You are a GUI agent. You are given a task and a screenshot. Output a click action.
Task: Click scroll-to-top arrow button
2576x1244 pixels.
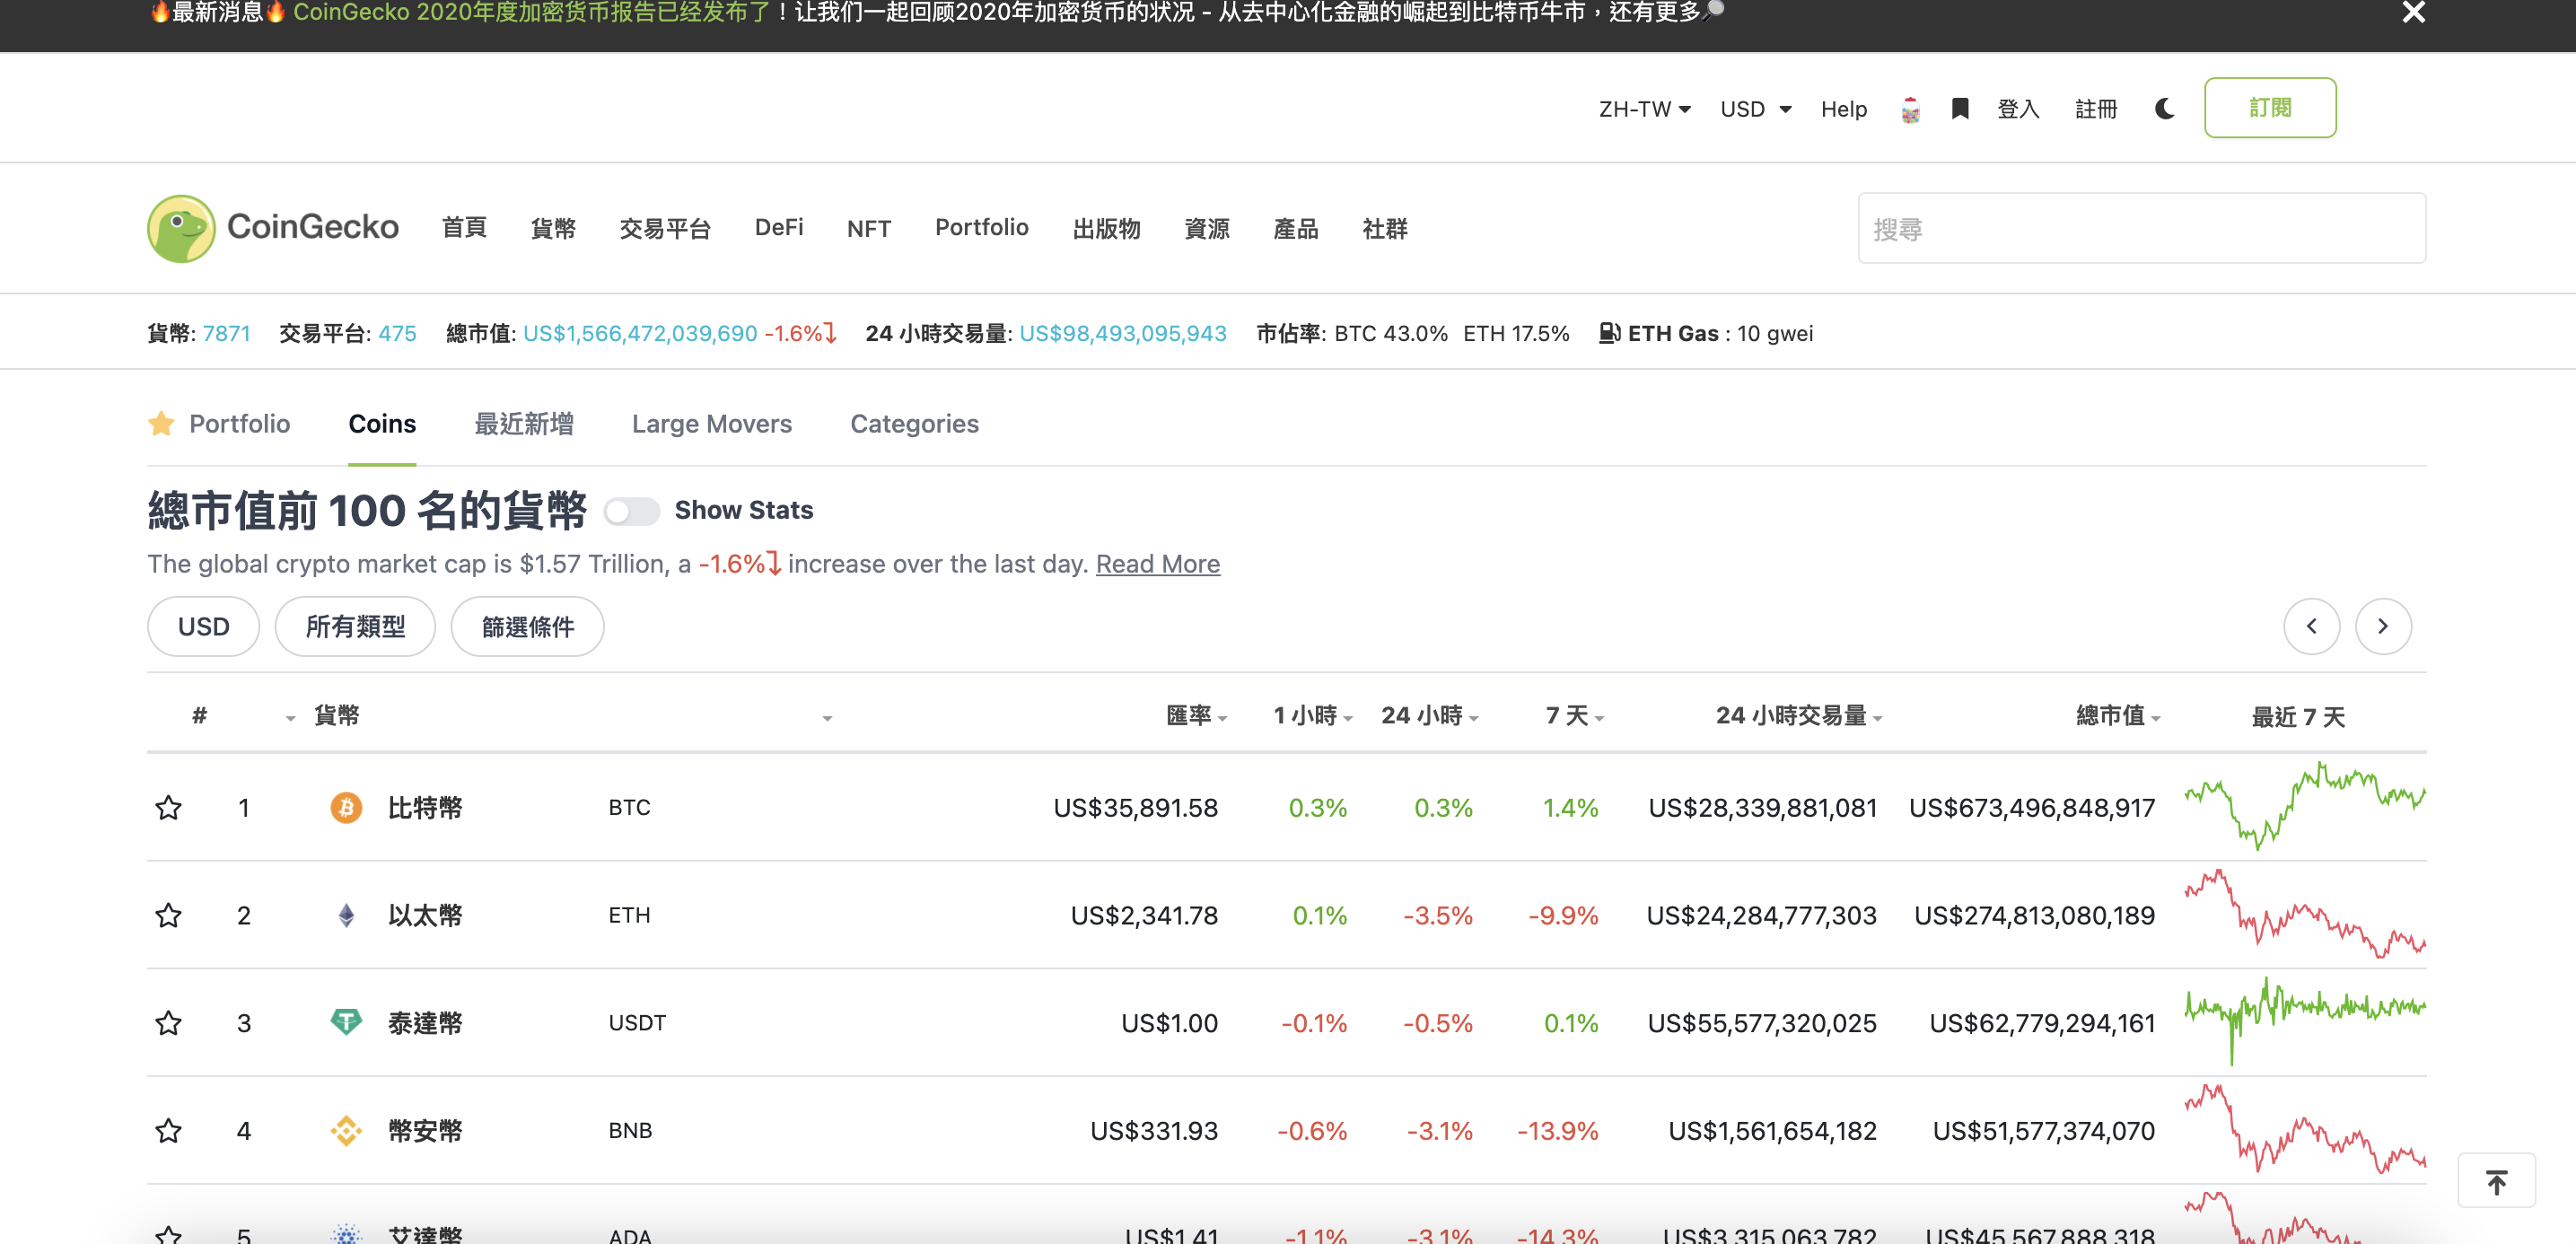2496,1181
